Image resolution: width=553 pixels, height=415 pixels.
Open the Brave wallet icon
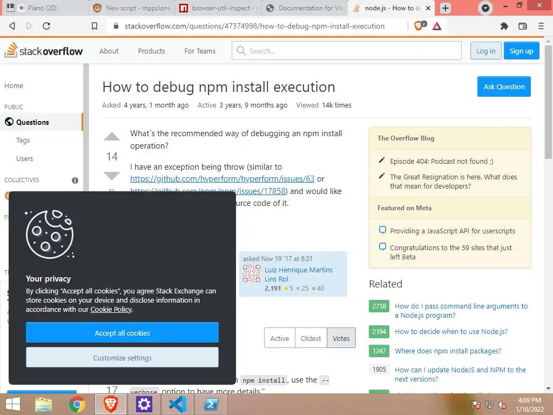point(523,26)
